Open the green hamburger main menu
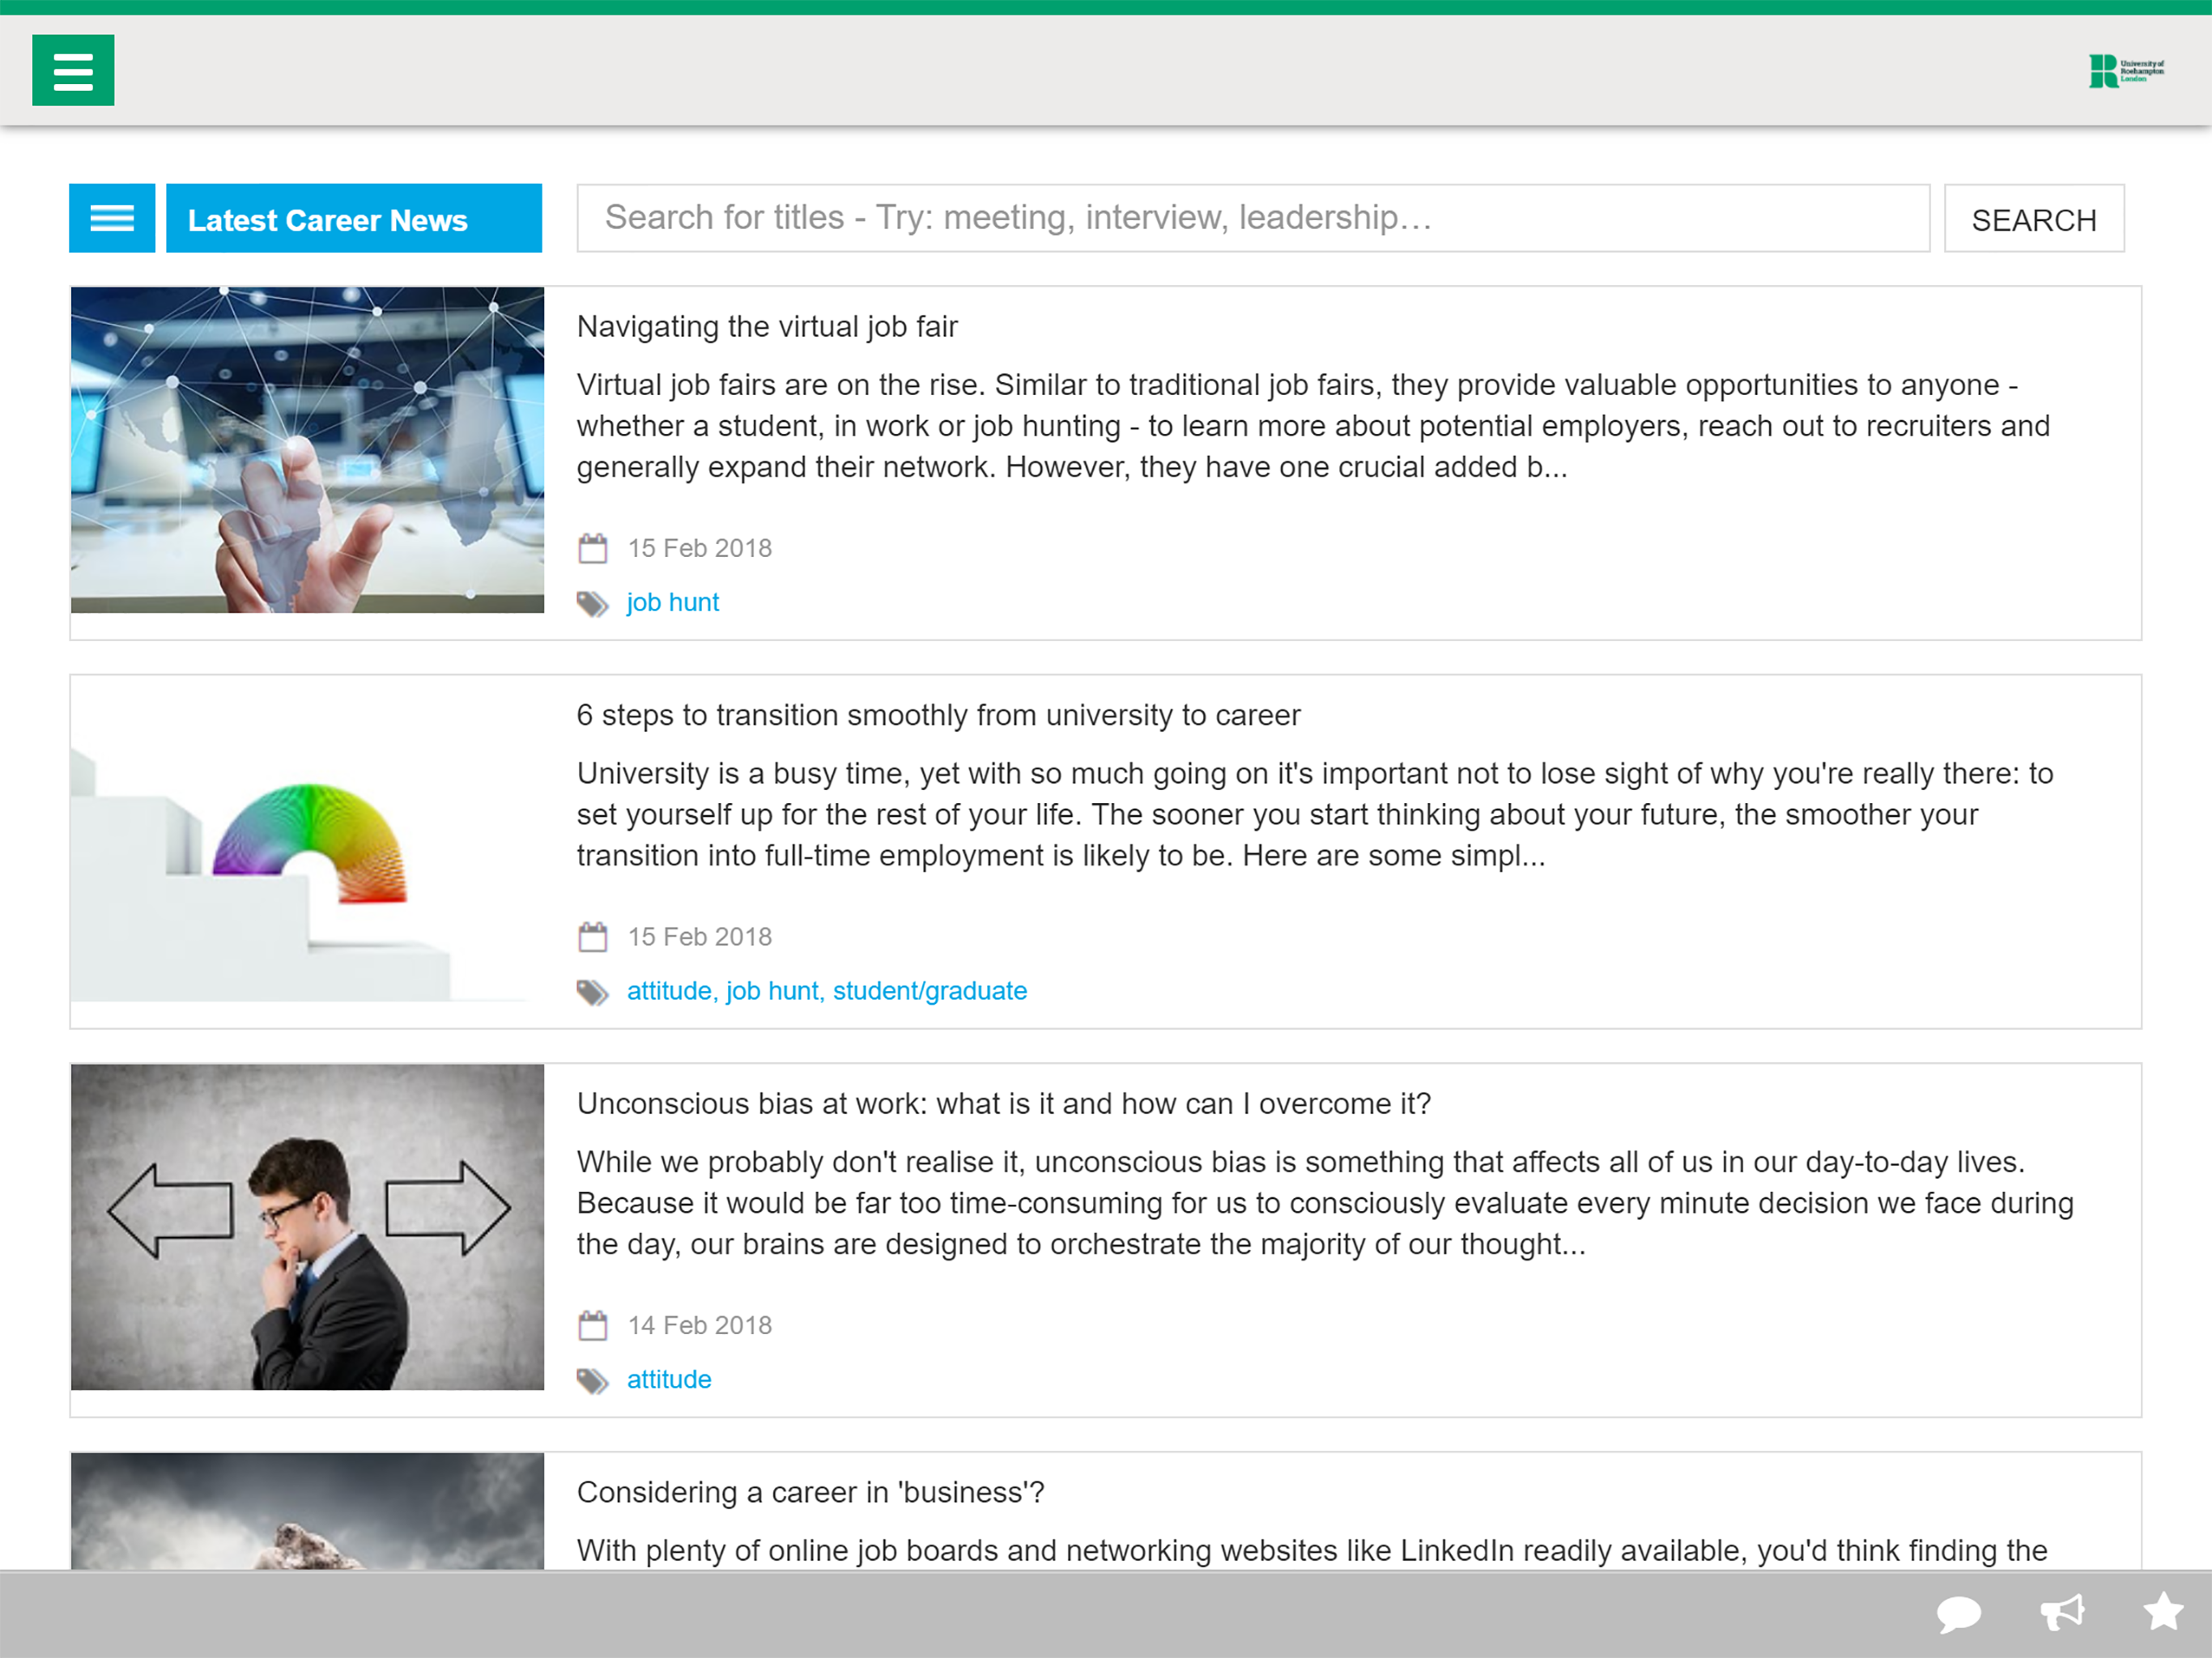Screen dimensions: 2212x1658 pyautogui.click(x=73, y=70)
